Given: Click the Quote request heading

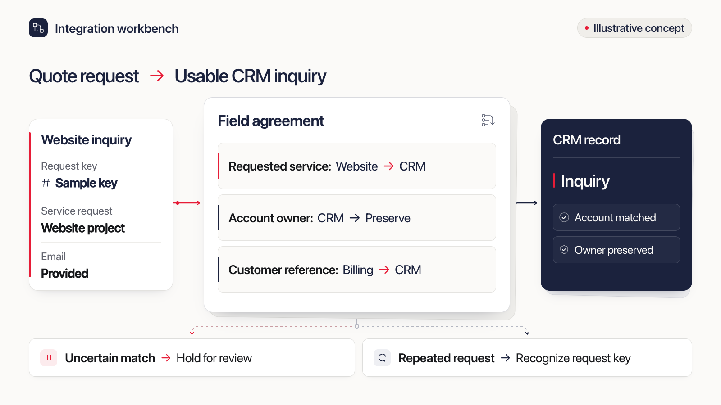Looking at the screenshot, I should [x=84, y=76].
